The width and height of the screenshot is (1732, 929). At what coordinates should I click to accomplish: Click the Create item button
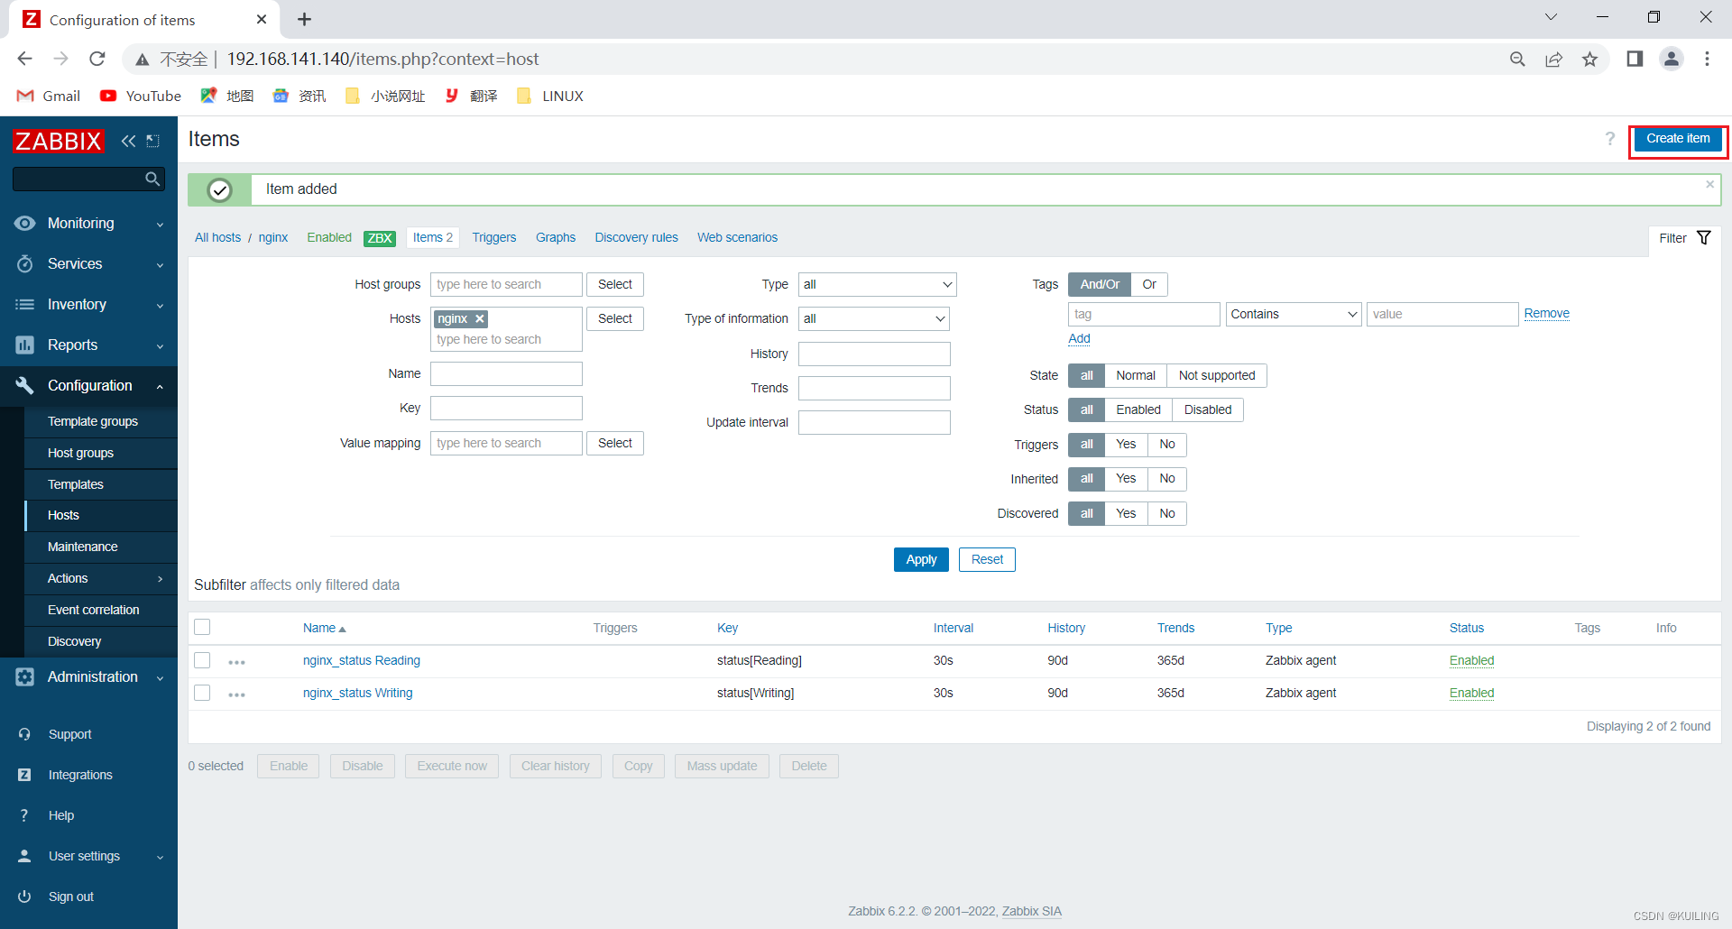pos(1678,139)
